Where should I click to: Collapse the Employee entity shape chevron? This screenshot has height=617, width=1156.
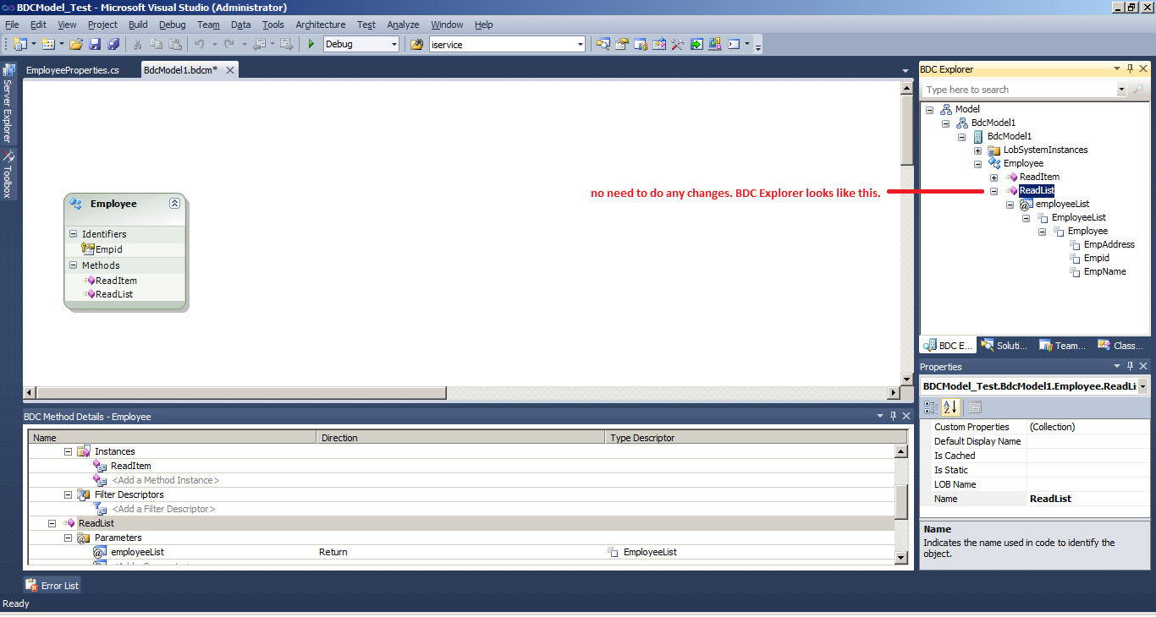tap(174, 204)
